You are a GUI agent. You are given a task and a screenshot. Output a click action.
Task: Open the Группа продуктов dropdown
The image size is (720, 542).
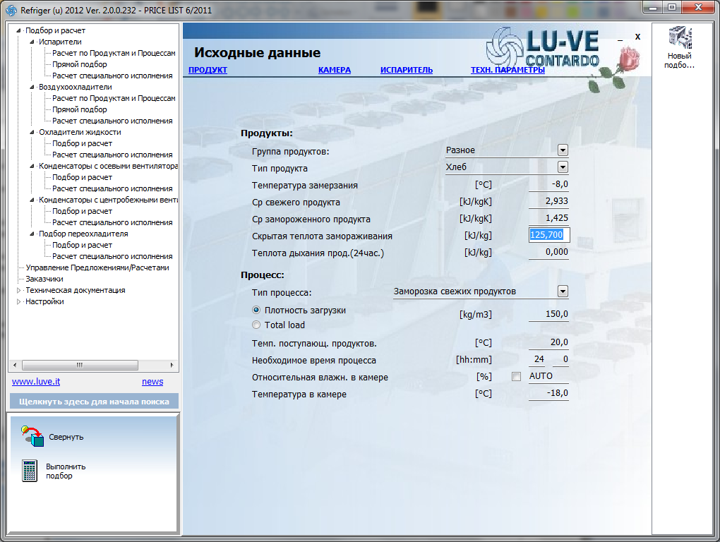tap(563, 150)
